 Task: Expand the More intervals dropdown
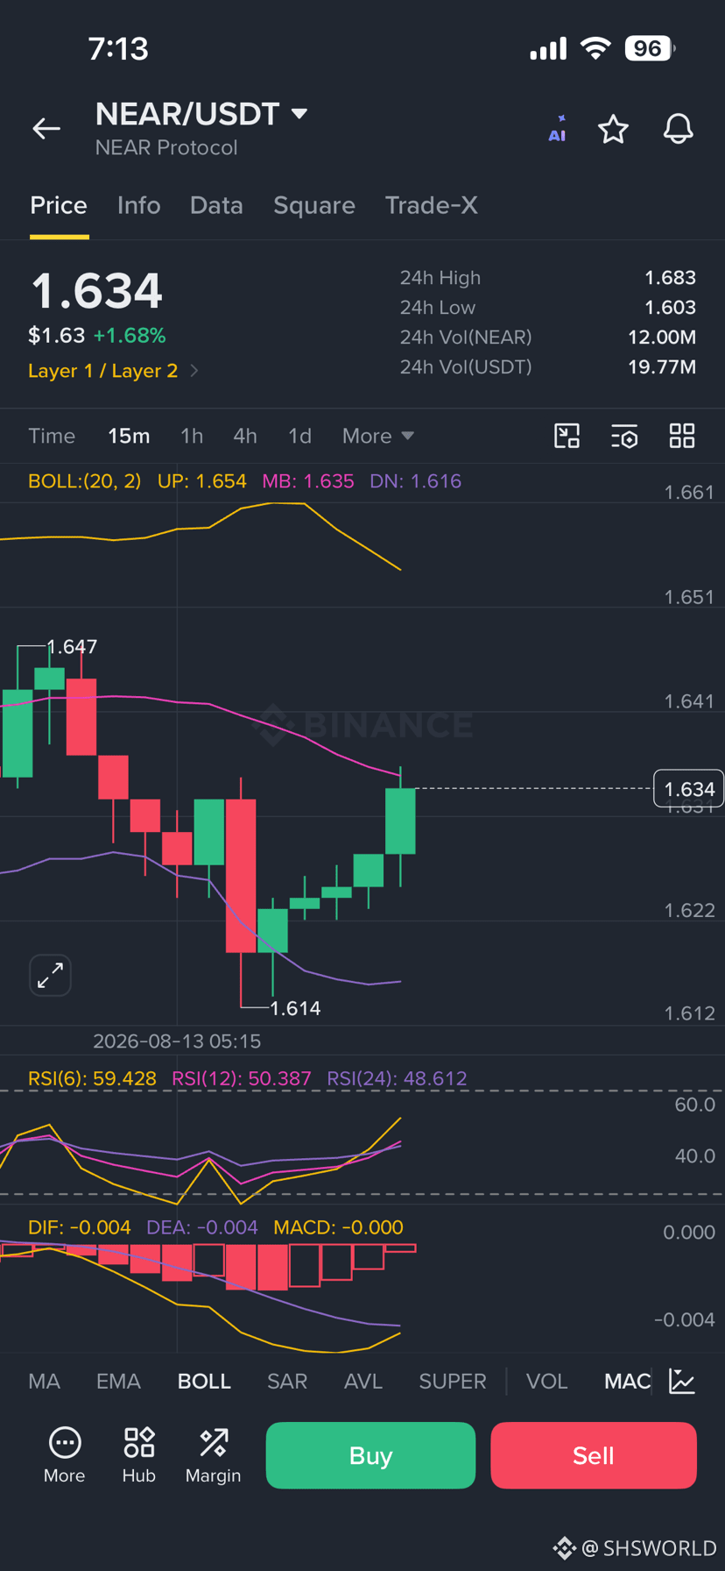pos(378,436)
